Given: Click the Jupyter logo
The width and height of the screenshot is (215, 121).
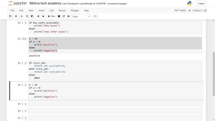Looking at the screenshot, I should (x=17, y=3).
